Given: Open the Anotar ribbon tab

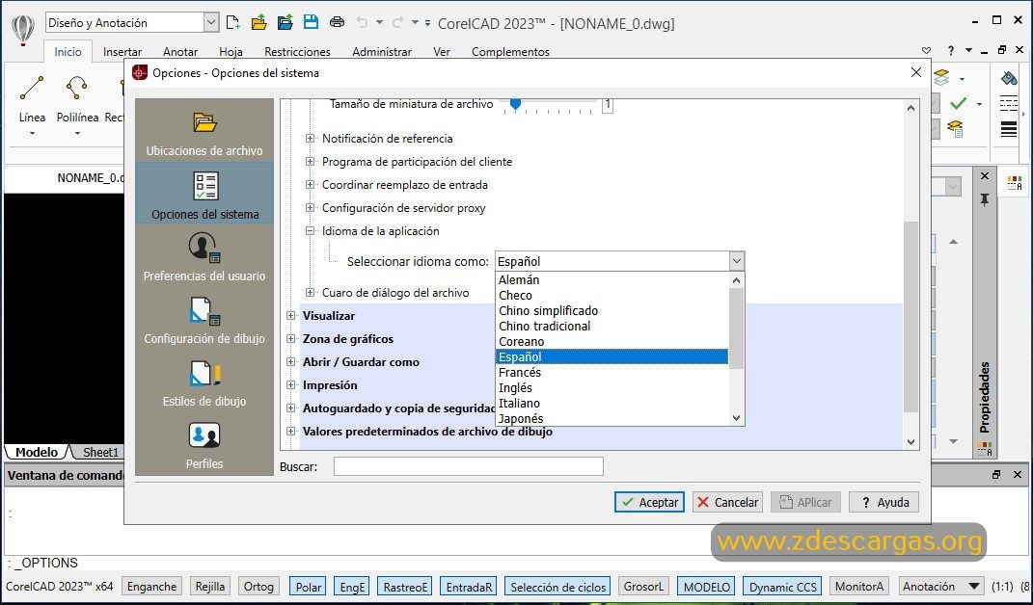Looking at the screenshot, I should (x=180, y=51).
